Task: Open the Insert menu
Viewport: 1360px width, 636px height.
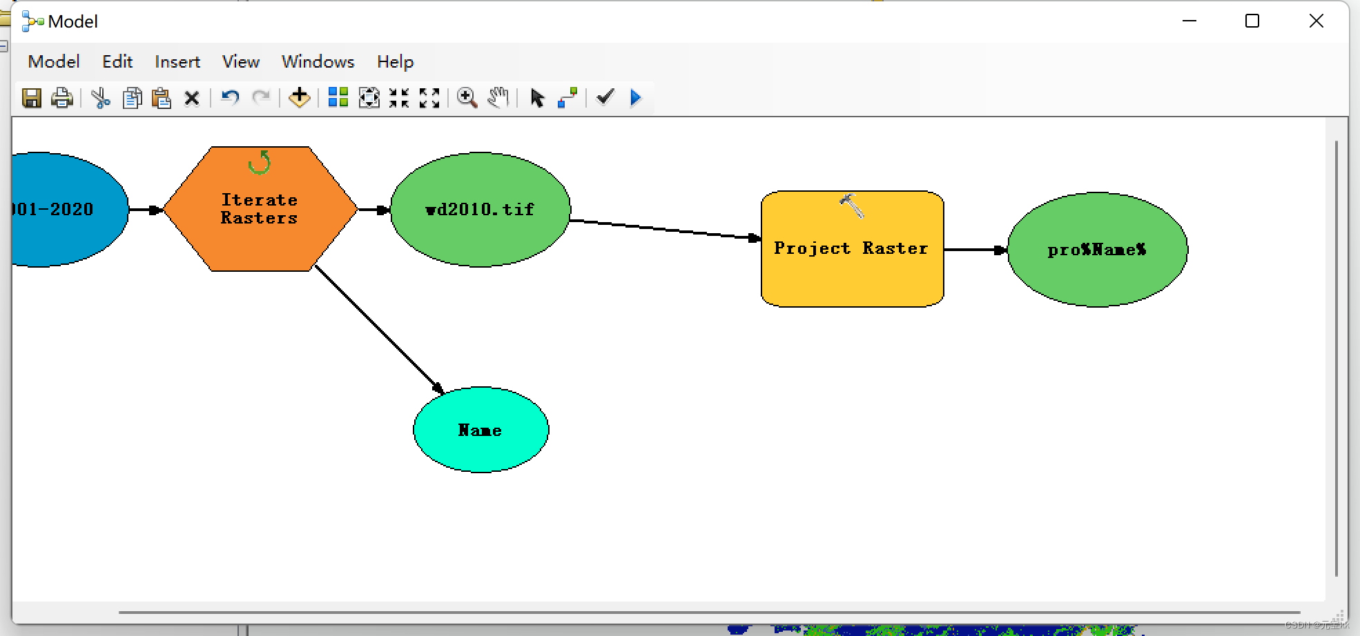Action: tap(177, 61)
